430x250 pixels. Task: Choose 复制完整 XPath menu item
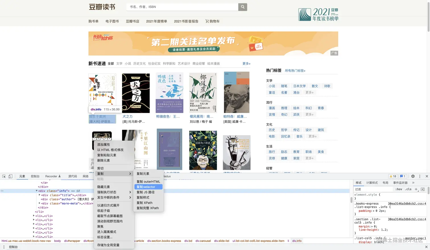[148, 208]
